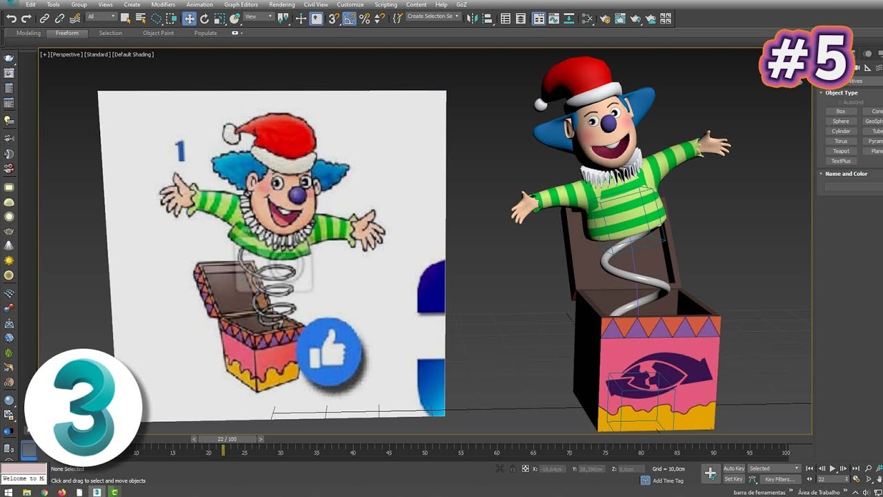The height and width of the screenshot is (497, 883).
Task: Click the Sphere primitive button
Action: [841, 121]
